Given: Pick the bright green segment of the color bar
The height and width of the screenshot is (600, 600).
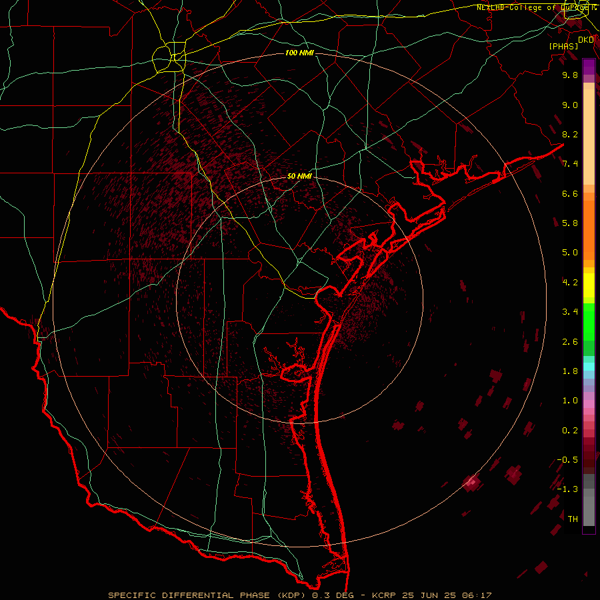Looking at the screenshot, I should click(x=589, y=321).
